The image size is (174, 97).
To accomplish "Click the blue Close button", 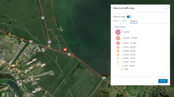I will click(x=163, y=81).
